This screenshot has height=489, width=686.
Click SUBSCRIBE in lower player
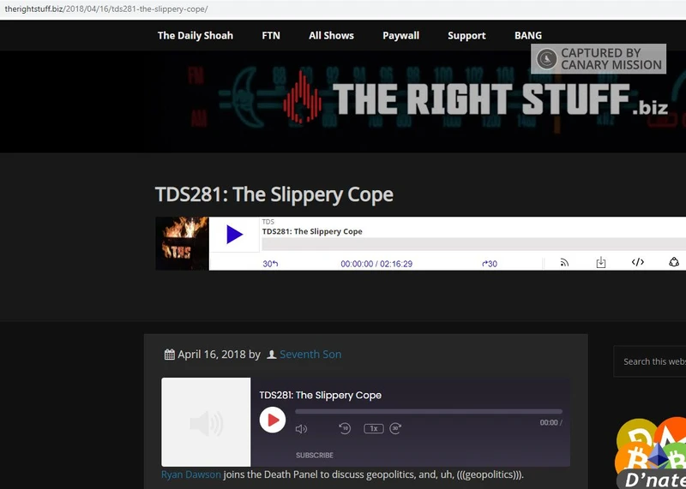coord(315,456)
